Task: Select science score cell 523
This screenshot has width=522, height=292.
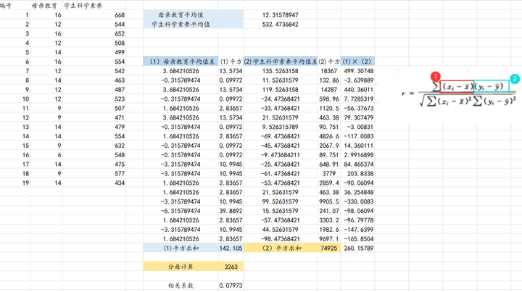Action: point(94,99)
